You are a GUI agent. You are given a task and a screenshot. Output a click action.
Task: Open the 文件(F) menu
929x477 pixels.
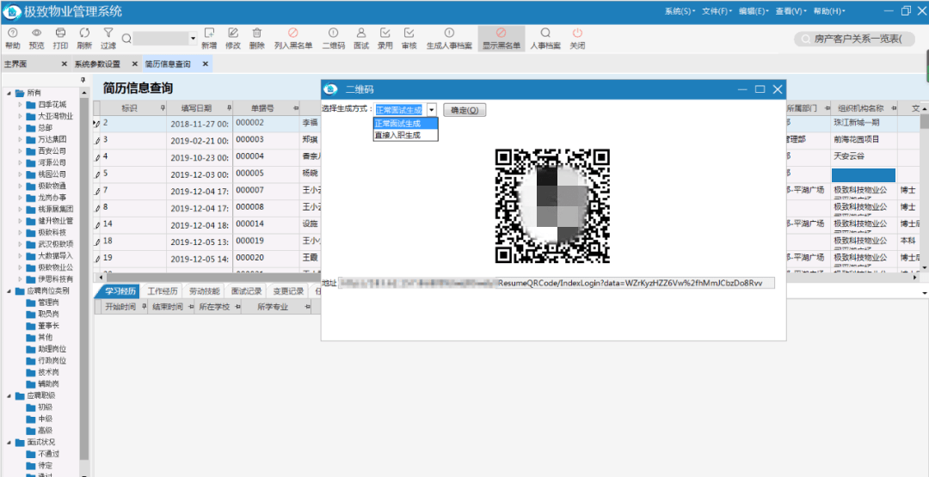tap(717, 11)
